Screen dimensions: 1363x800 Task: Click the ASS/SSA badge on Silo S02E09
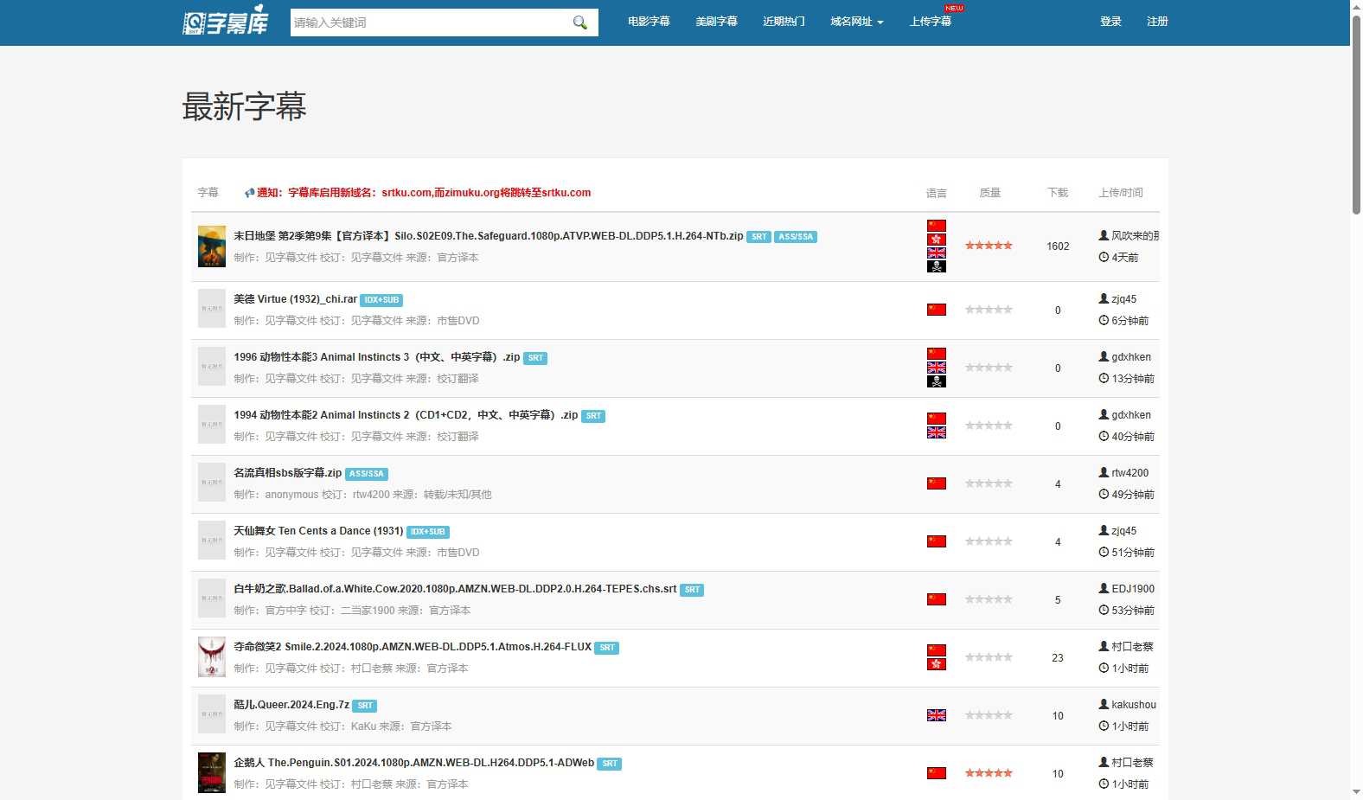795,237
